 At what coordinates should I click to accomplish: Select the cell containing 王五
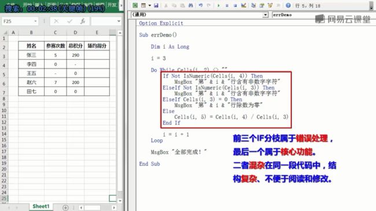point(31,73)
